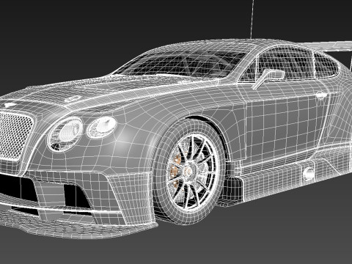
Task: Click the windshield of the car model
Action: click(x=181, y=63)
